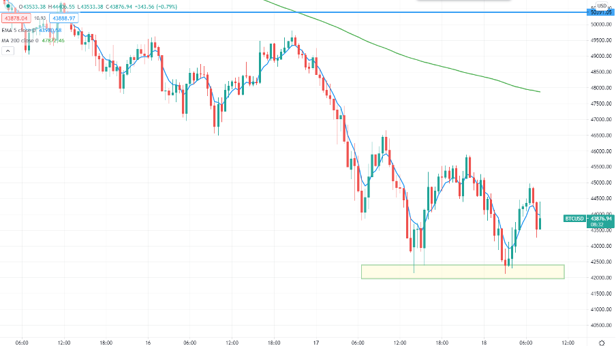Click the 42000.00 level on price scale
The image size is (616, 346).
pyautogui.click(x=601, y=278)
